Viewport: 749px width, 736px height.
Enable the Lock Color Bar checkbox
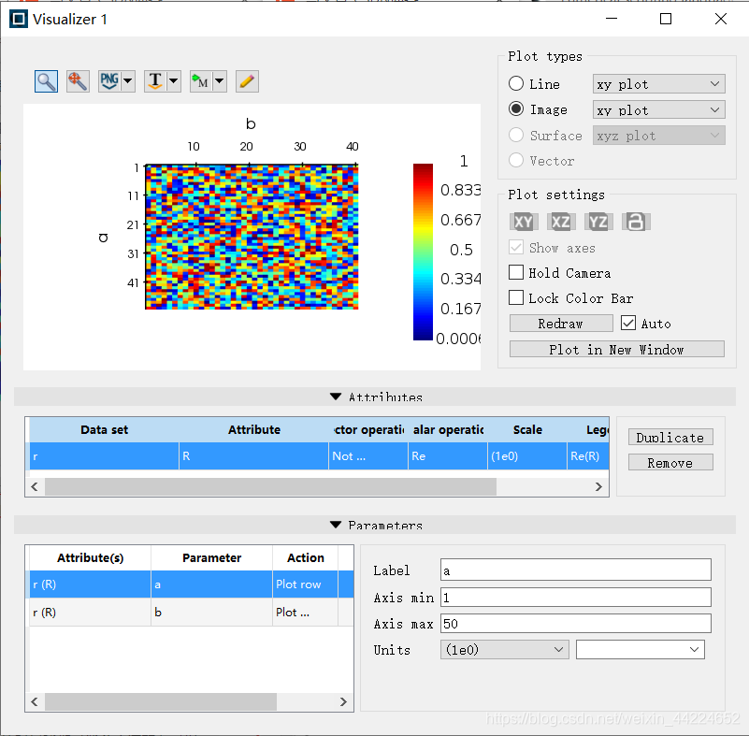coord(516,297)
